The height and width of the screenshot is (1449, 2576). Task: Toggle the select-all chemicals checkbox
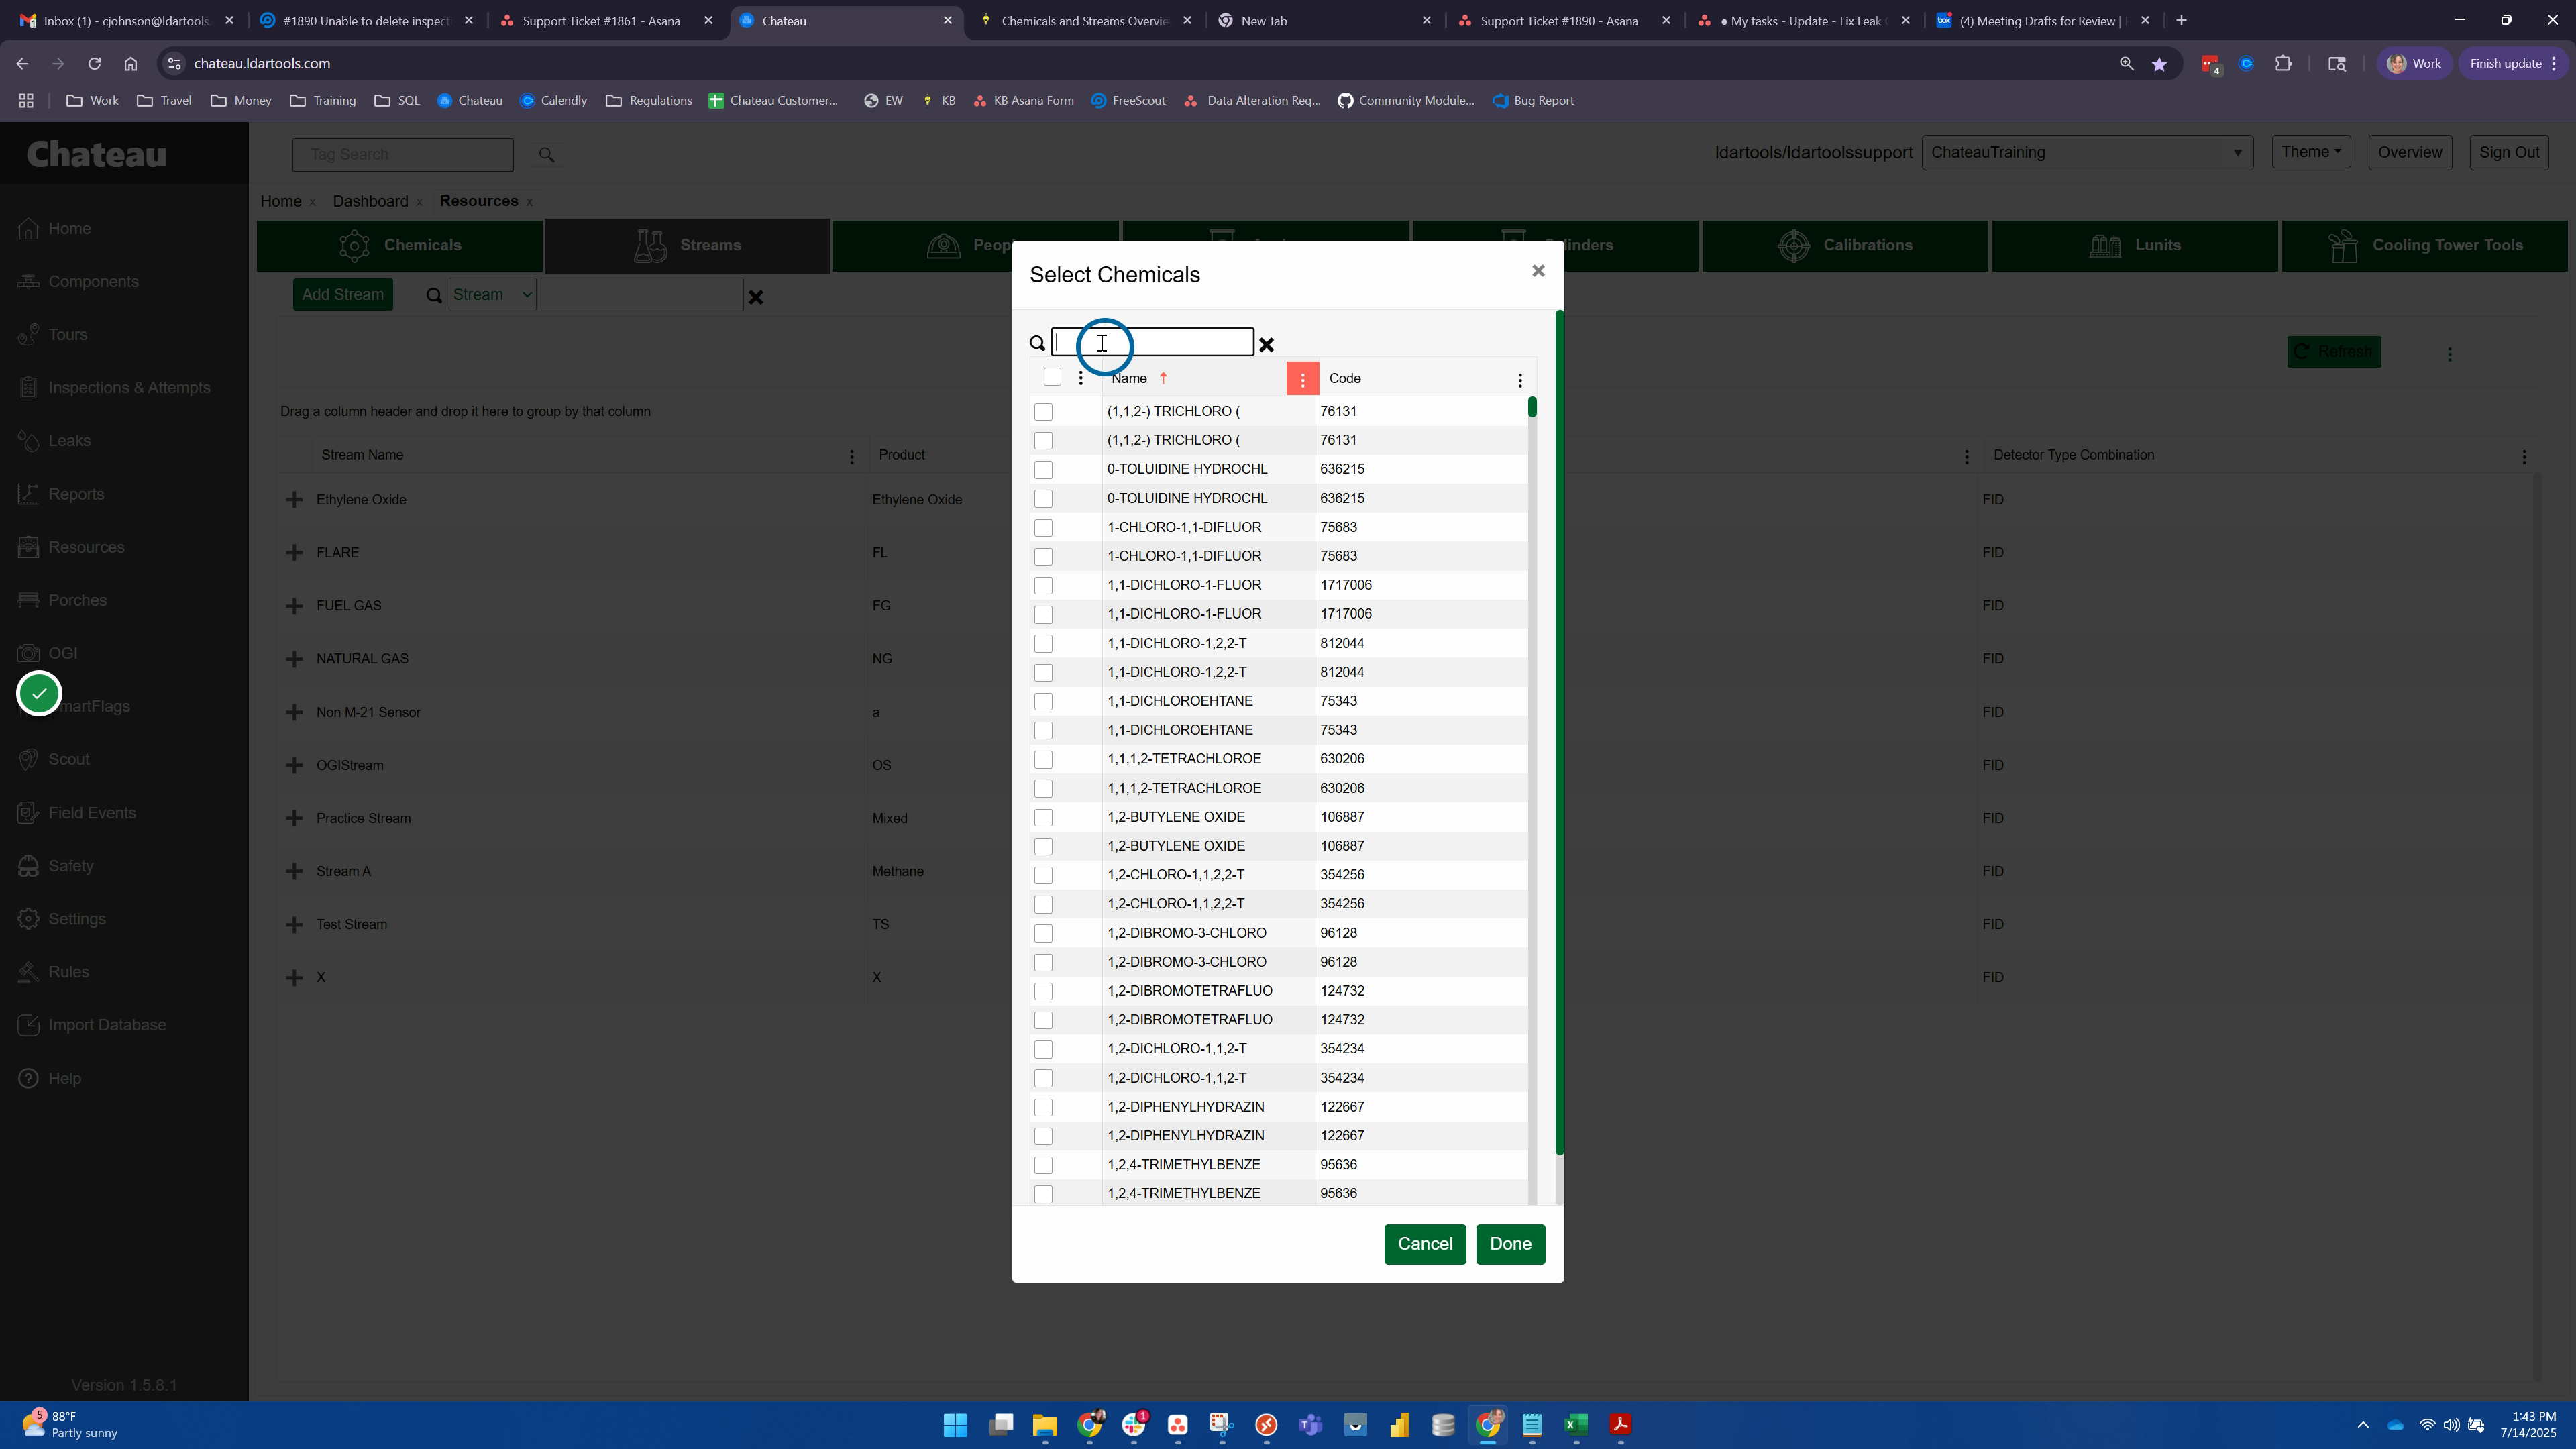click(1052, 377)
